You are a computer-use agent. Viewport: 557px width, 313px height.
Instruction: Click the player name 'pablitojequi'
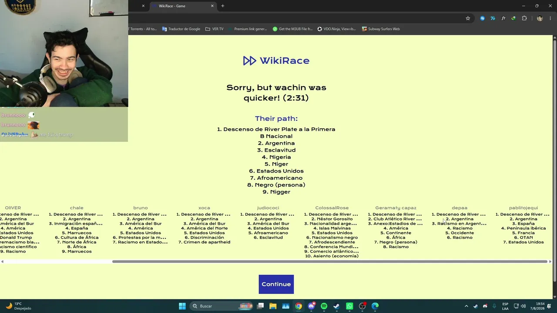(x=523, y=208)
